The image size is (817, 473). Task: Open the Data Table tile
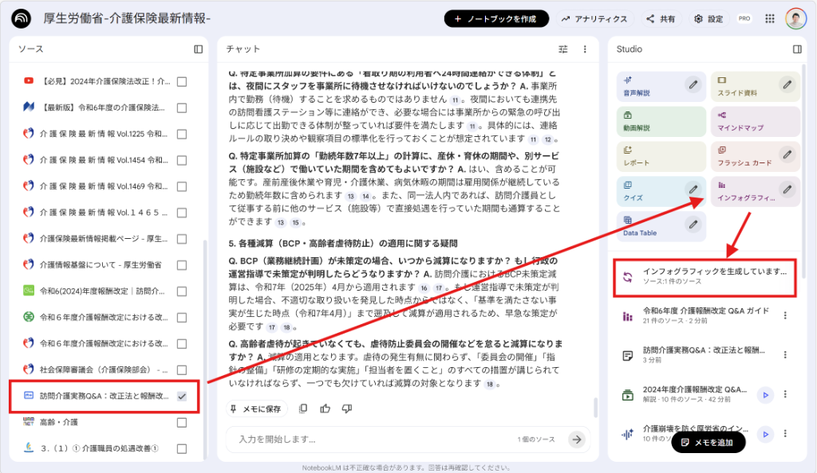click(661, 227)
